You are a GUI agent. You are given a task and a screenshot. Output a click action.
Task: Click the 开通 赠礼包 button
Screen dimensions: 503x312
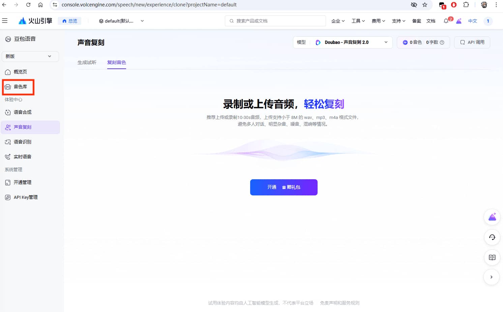pos(284,187)
